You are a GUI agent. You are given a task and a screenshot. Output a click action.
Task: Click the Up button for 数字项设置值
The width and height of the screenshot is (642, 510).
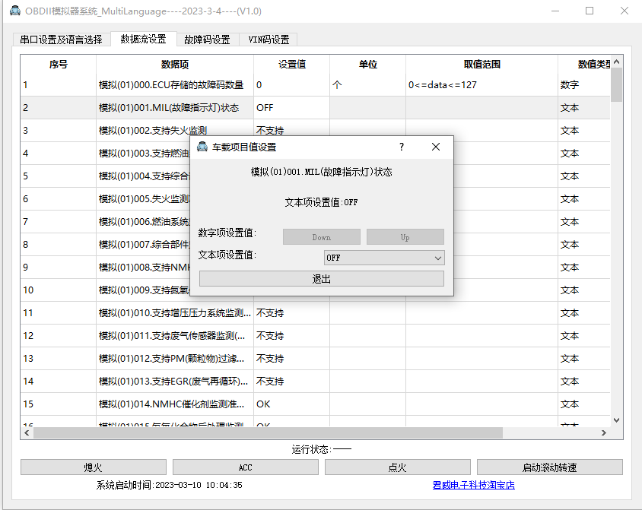405,236
